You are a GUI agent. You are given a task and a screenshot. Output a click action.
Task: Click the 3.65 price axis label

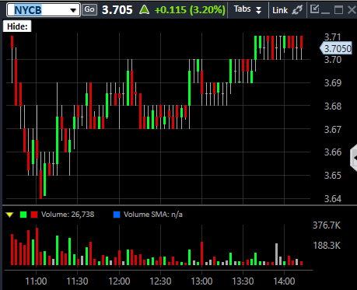(333, 176)
